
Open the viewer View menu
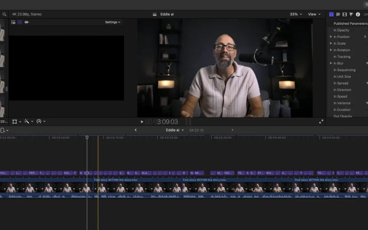(x=314, y=14)
